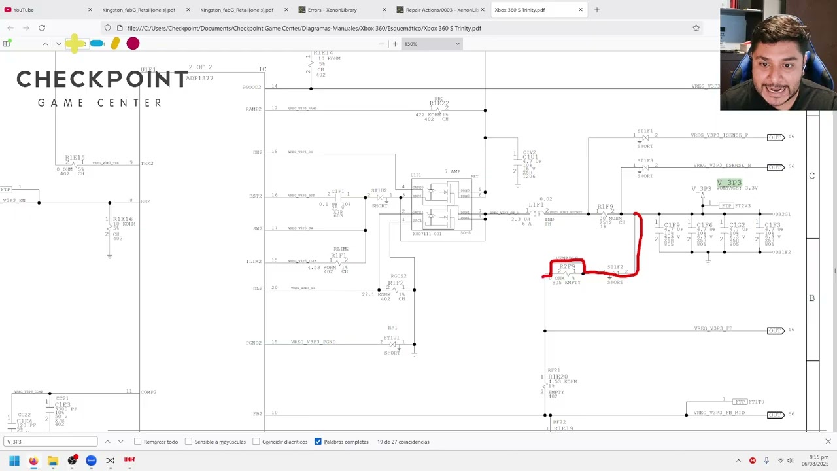This screenshot has width=837, height=471.
Task: Toggle the PDF sidebar panel
Action: [7, 44]
